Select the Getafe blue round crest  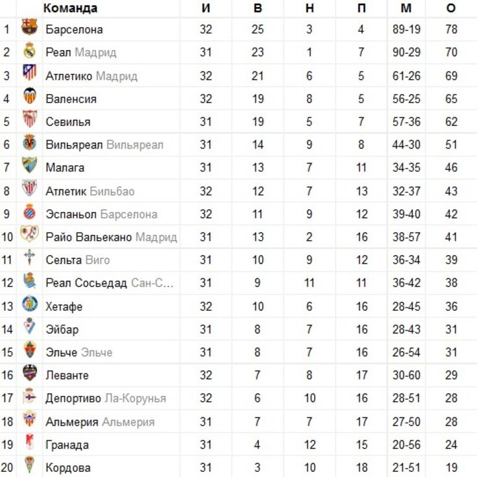tap(29, 304)
